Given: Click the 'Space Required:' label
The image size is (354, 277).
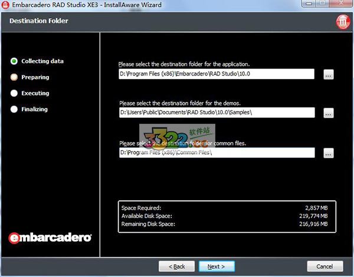Looking at the screenshot, I should pyautogui.click(x=142, y=207).
